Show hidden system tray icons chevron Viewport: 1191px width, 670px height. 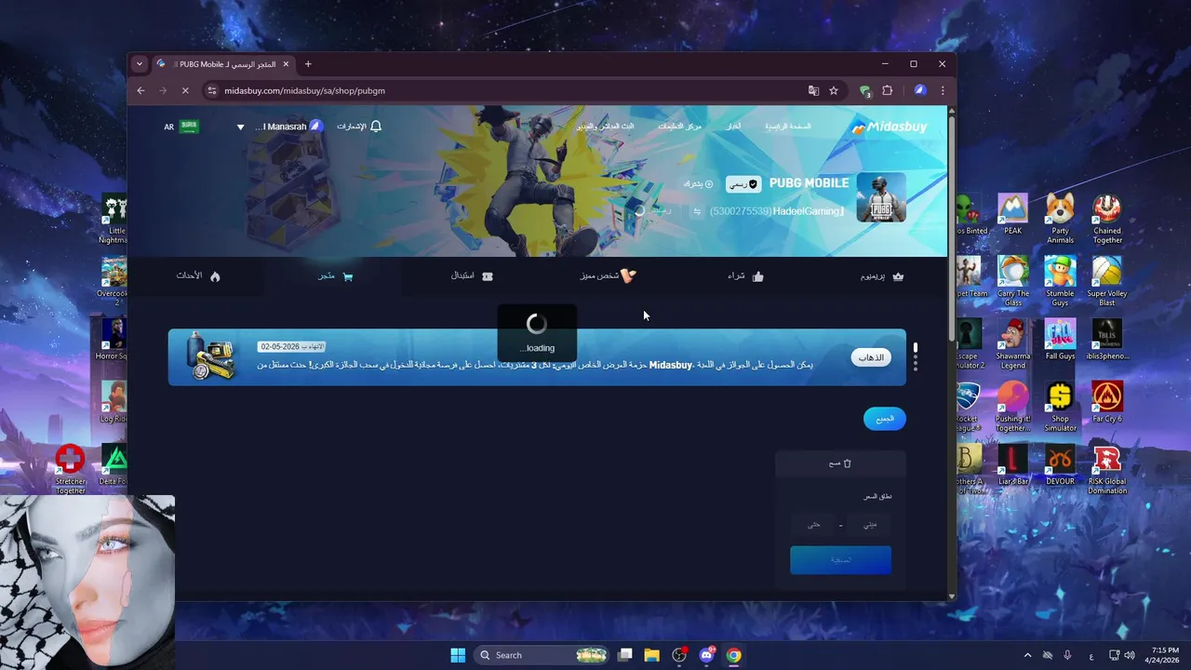click(1027, 655)
